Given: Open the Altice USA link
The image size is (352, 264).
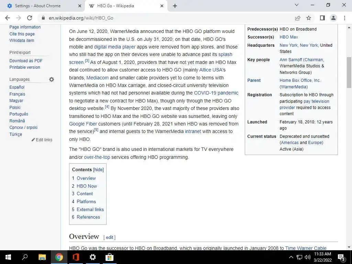Looking at the screenshot, I should (x=211, y=70).
